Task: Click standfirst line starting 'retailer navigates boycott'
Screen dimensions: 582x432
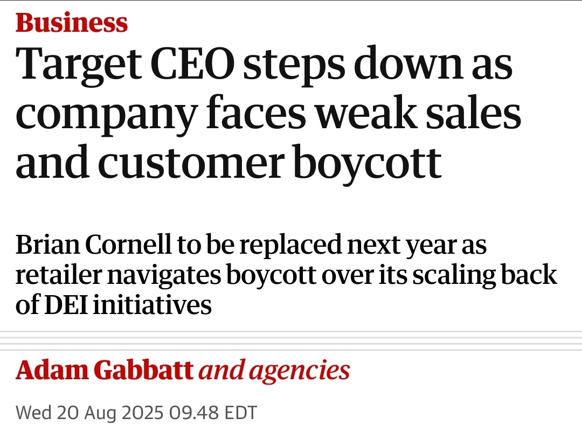Action: pos(286,275)
